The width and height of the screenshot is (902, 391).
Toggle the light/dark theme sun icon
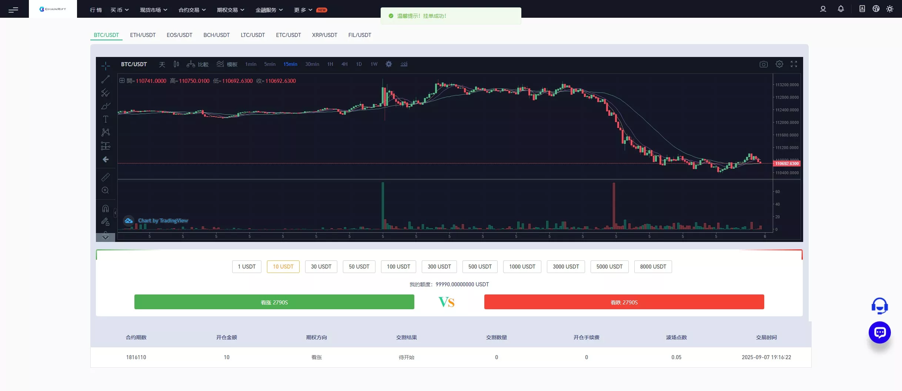pos(890,9)
